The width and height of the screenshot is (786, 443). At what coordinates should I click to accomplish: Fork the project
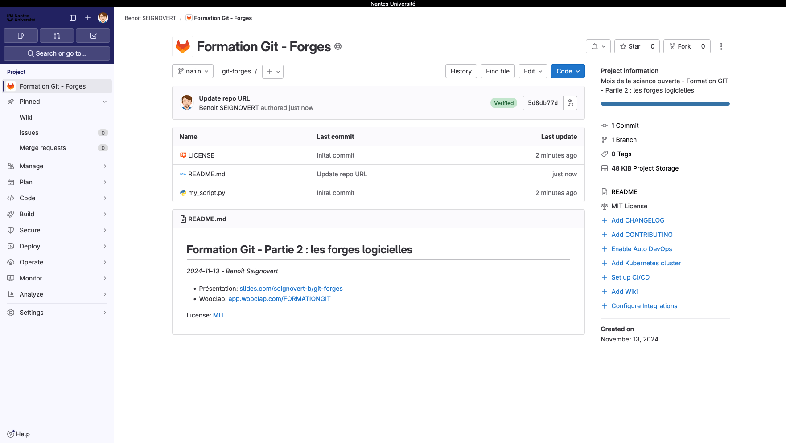click(x=680, y=46)
